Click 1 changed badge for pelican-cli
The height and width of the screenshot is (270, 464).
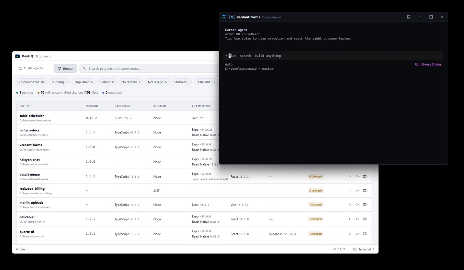(316, 219)
